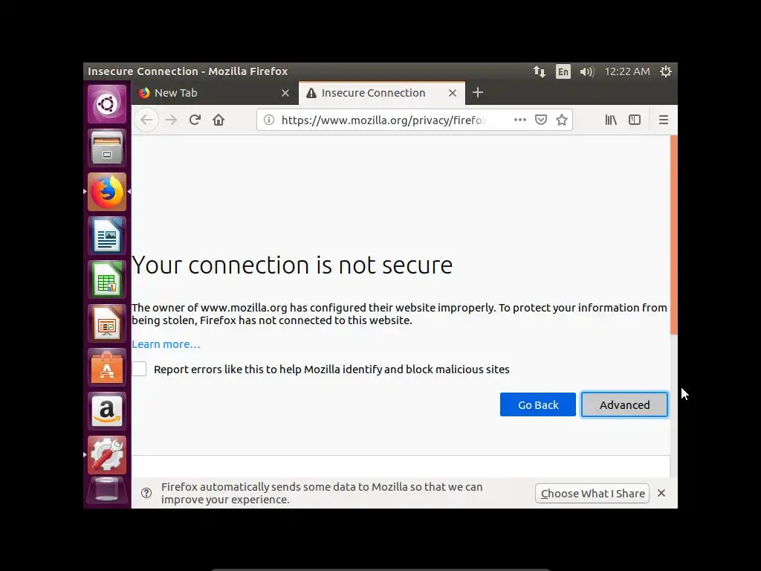Open a new tab with plus button
Screen dimensions: 761x571
(478, 92)
